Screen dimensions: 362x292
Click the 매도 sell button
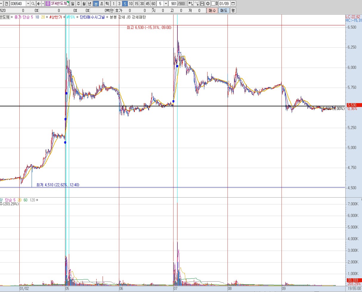coord(224,10)
